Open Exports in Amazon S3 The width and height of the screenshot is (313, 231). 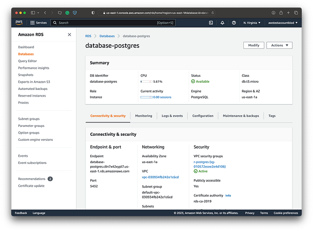(x=34, y=82)
